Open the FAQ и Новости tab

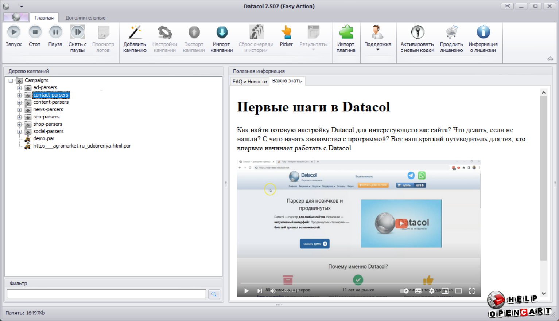(x=249, y=81)
